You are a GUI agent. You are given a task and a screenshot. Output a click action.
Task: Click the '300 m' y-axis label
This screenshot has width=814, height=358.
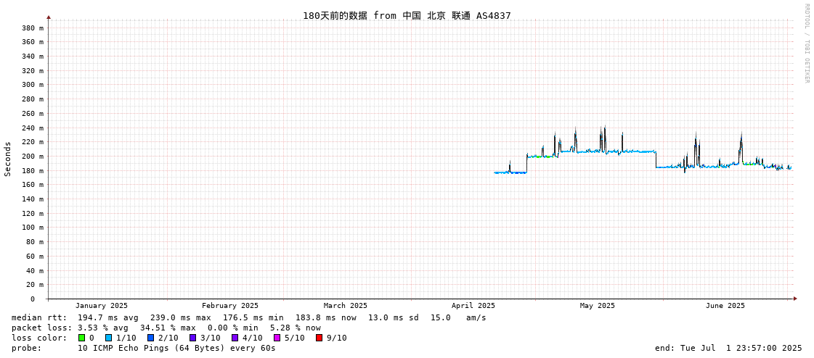point(33,85)
